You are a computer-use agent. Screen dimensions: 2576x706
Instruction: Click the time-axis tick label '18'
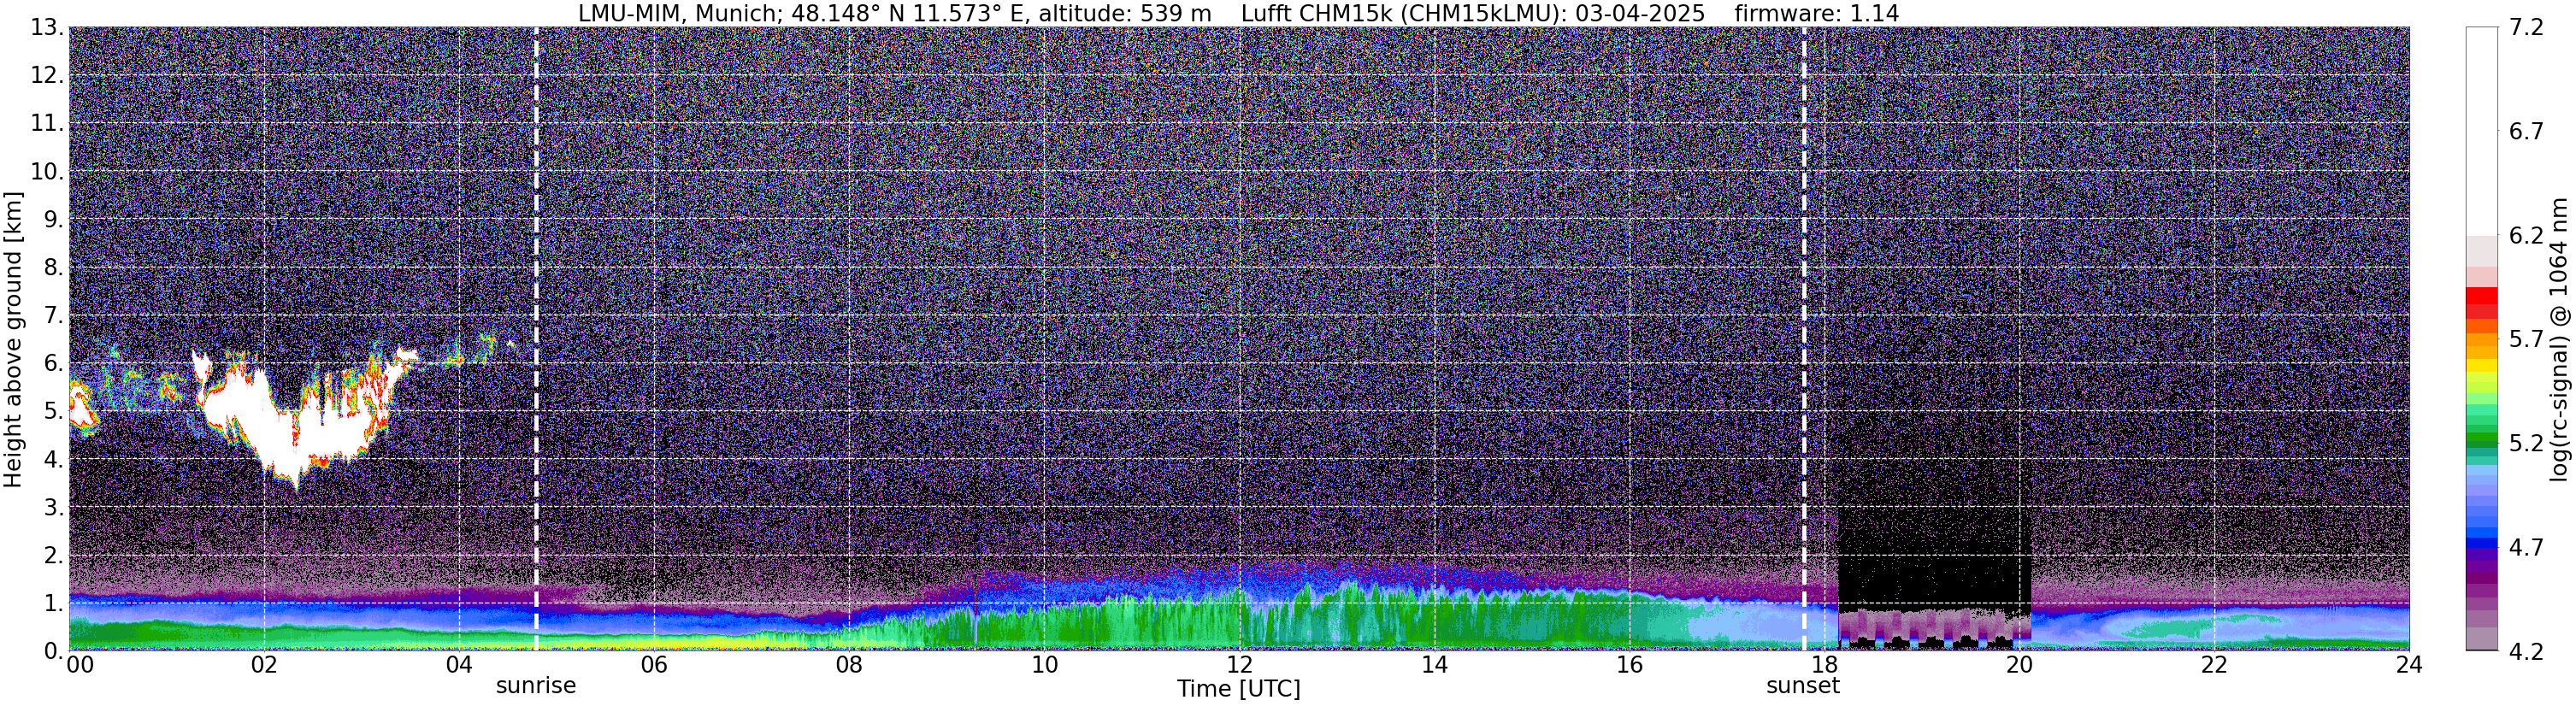click(x=1824, y=665)
